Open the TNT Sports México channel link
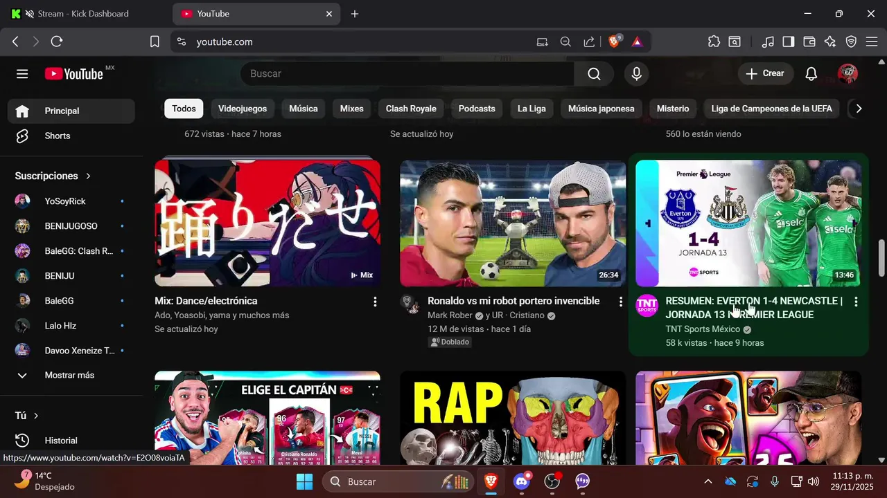The width and height of the screenshot is (887, 498). tap(703, 329)
